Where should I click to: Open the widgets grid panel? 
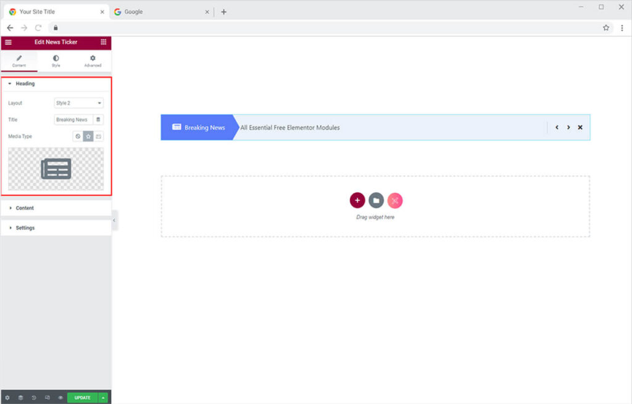click(103, 42)
